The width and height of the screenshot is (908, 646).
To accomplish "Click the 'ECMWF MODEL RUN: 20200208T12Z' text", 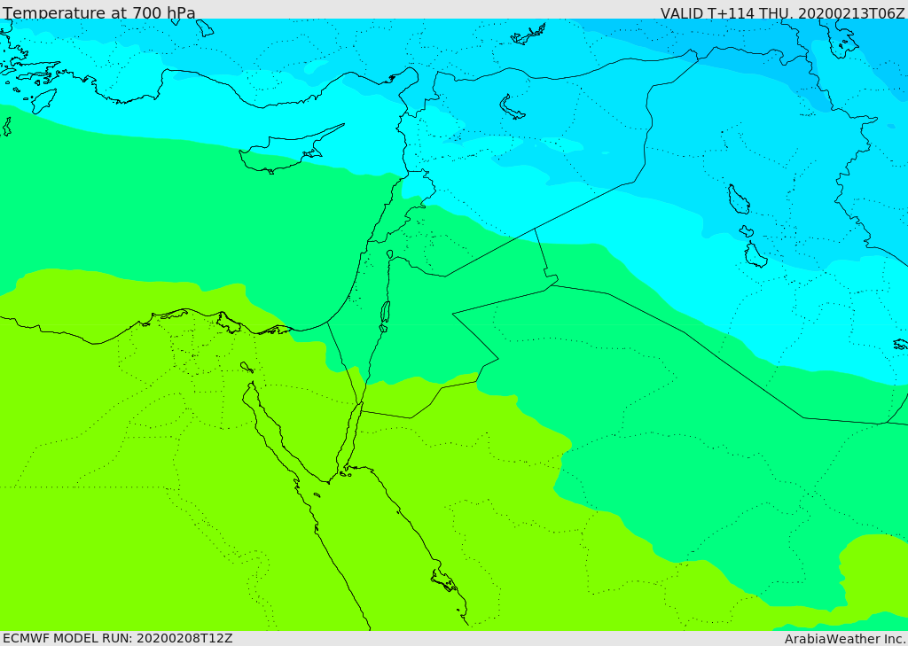I will tap(118, 639).
